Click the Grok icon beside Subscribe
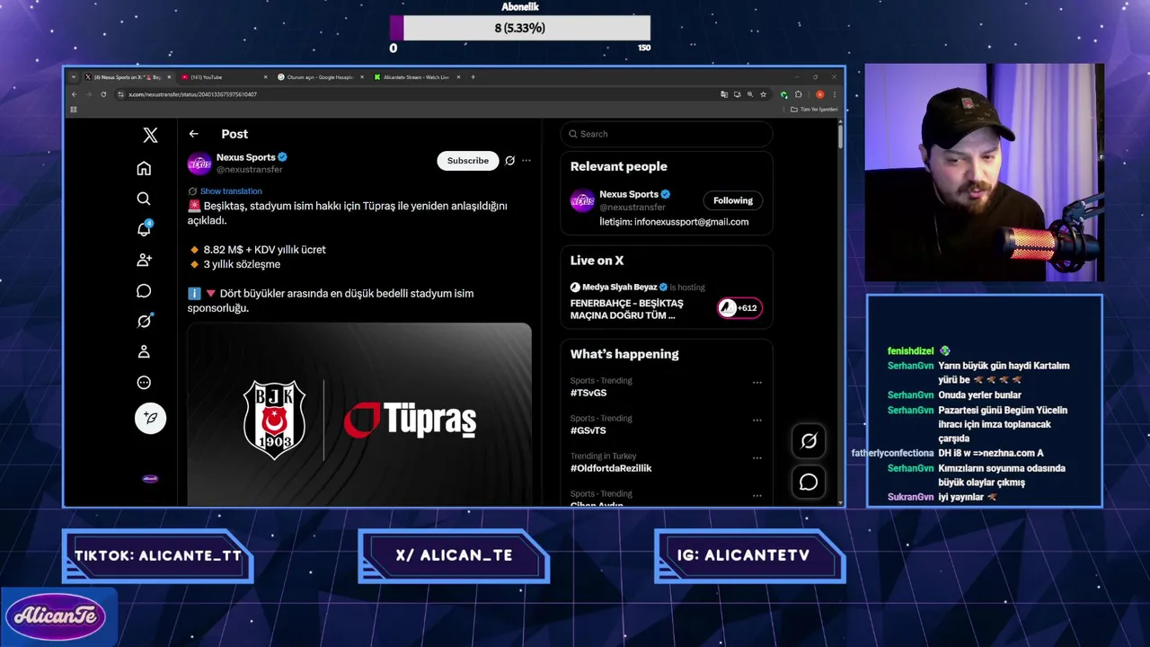This screenshot has width=1150, height=647. 509,160
